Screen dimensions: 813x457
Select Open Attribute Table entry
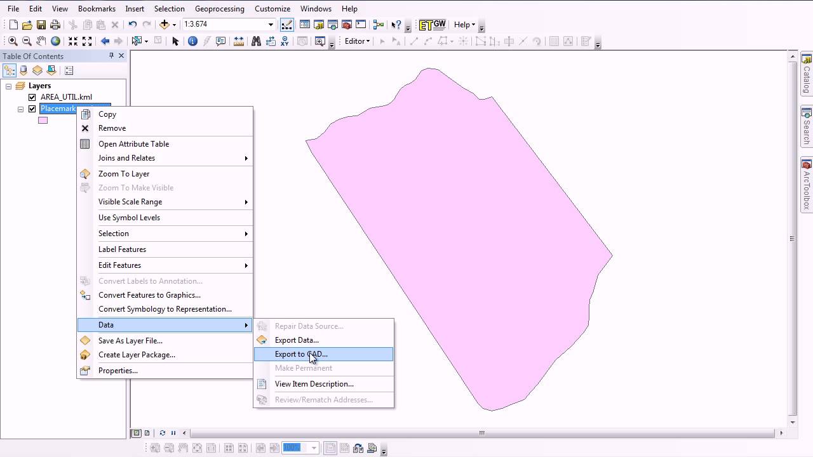click(x=165, y=144)
